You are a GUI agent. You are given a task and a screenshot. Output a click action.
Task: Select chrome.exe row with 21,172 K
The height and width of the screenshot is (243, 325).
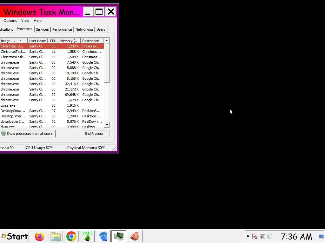[52, 89]
